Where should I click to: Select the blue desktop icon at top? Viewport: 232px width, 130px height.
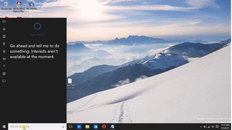(x=32, y=6)
